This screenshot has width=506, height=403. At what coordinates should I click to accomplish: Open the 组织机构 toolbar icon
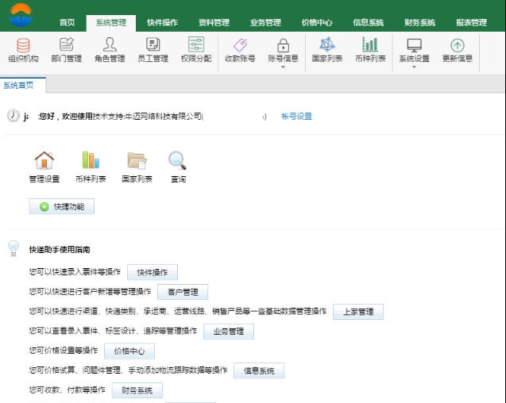pos(21,46)
